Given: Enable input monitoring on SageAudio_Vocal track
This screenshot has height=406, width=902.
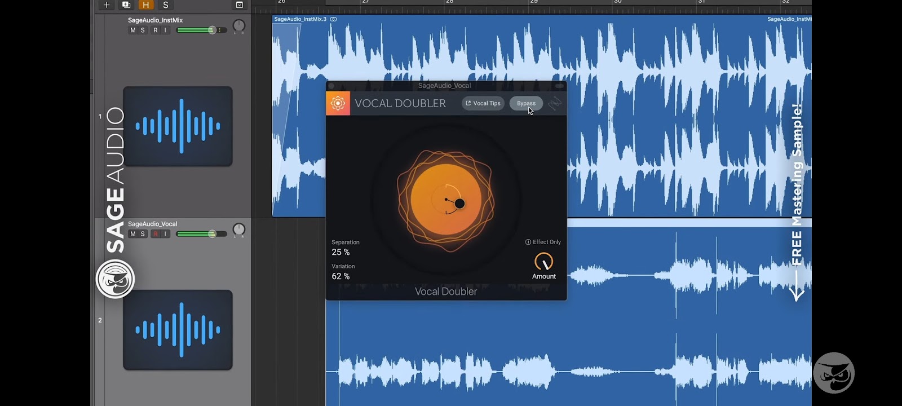Looking at the screenshot, I should 165,234.
